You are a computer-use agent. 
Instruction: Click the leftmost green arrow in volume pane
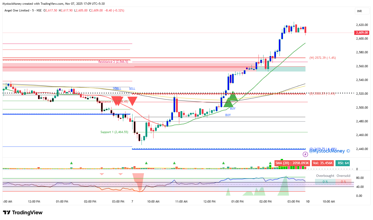[x=71, y=163]
